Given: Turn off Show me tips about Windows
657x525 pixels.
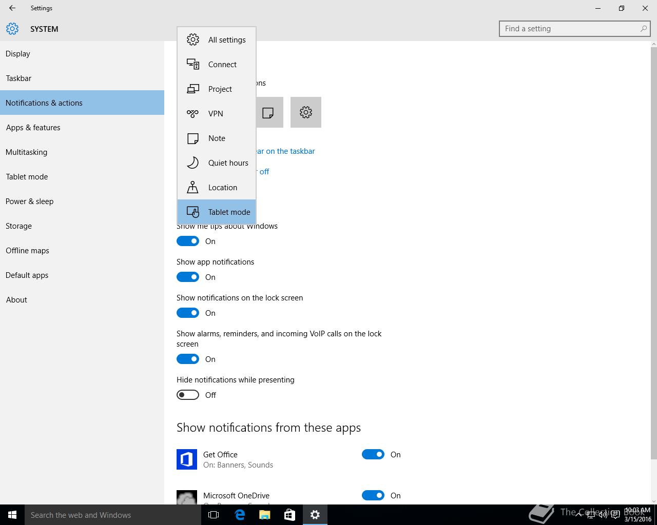Looking at the screenshot, I should [188, 241].
